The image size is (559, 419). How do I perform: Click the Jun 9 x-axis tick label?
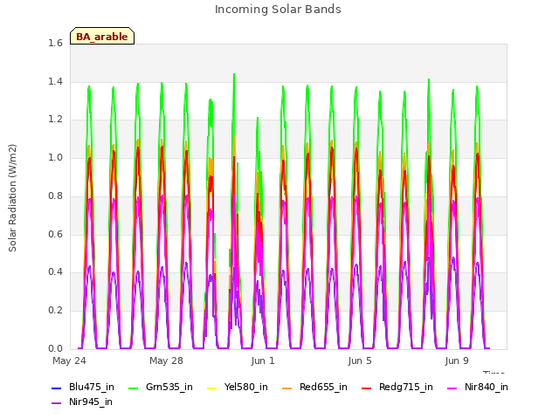(x=457, y=361)
